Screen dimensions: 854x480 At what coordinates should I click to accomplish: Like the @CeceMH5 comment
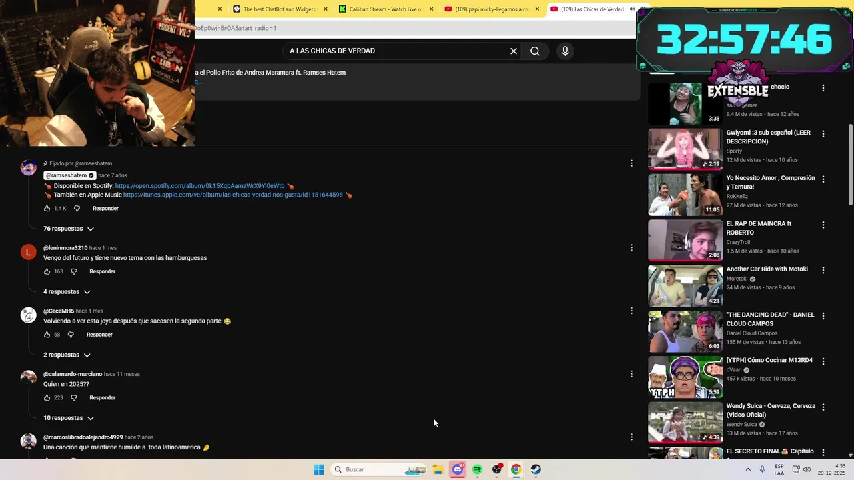(47, 335)
